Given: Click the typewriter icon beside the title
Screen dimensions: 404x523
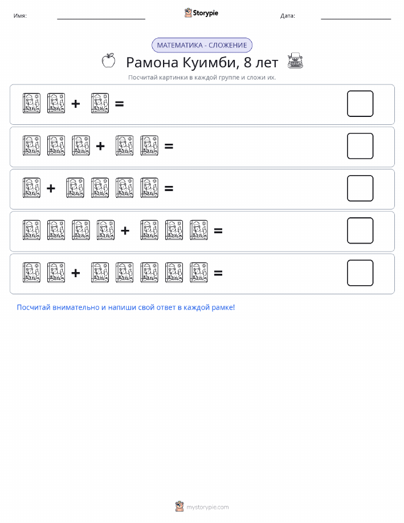Looking at the screenshot, I should click(295, 60).
